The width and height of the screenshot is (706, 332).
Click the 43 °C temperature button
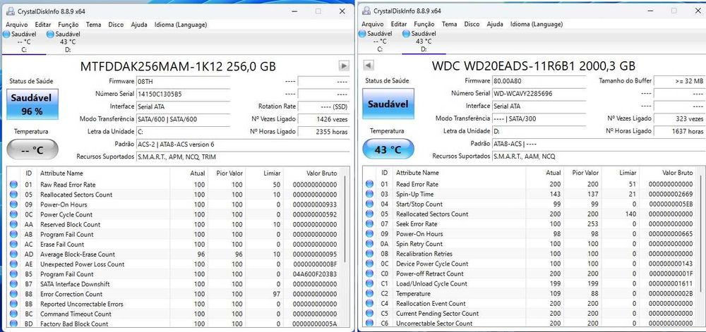click(388, 149)
